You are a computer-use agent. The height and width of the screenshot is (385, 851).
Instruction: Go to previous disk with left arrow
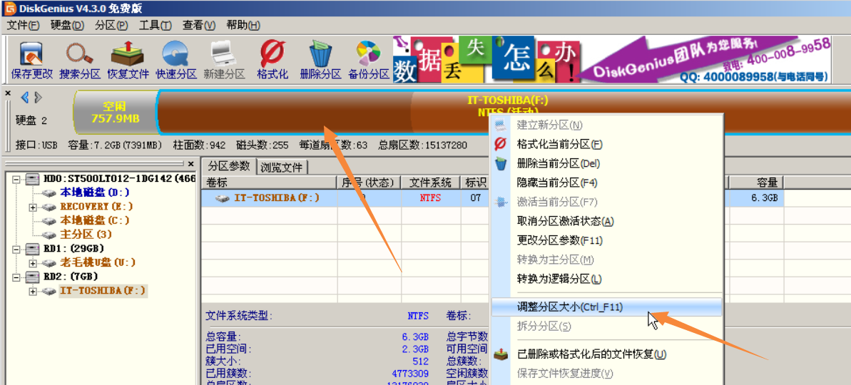click(x=24, y=98)
